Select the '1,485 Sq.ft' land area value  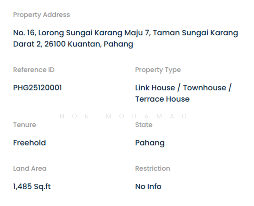pyautogui.click(x=32, y=187)
